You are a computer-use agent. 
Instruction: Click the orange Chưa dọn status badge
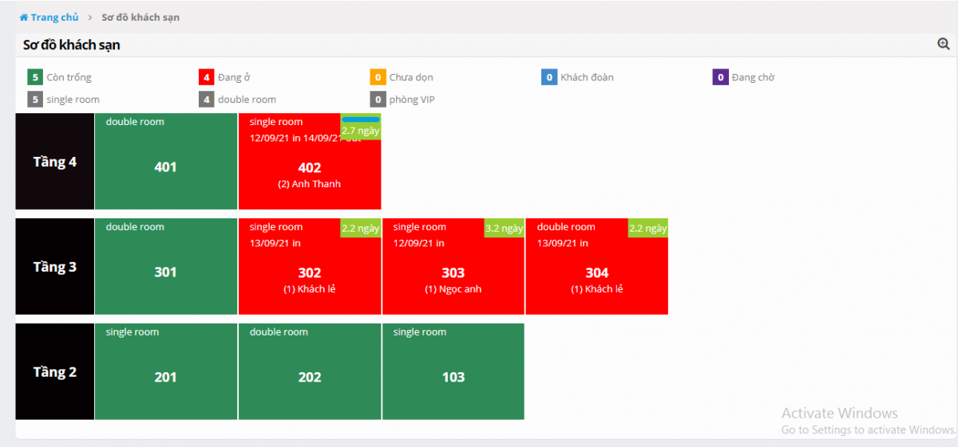tap(378, 77)
